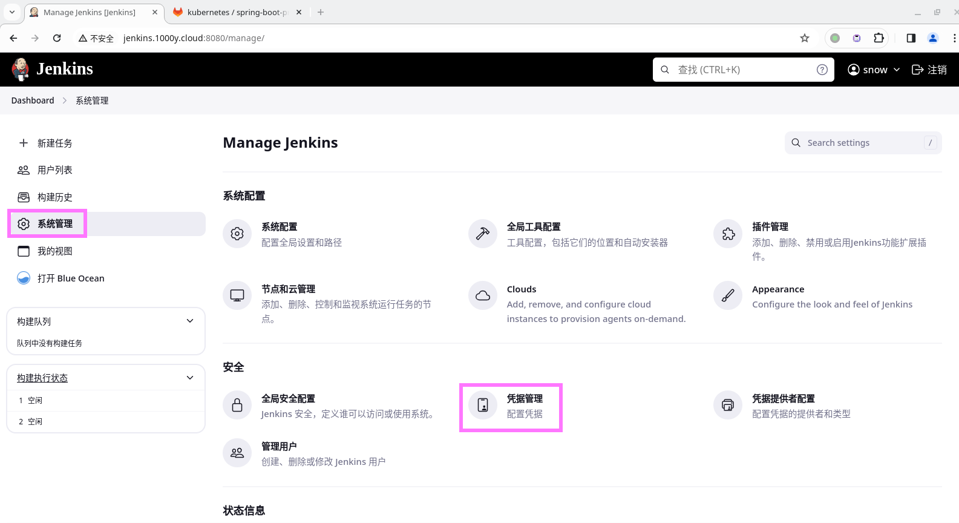Open 插件管理 puzzle icon
This screenshot has height=523, width=959.
(x=728, y=234)
